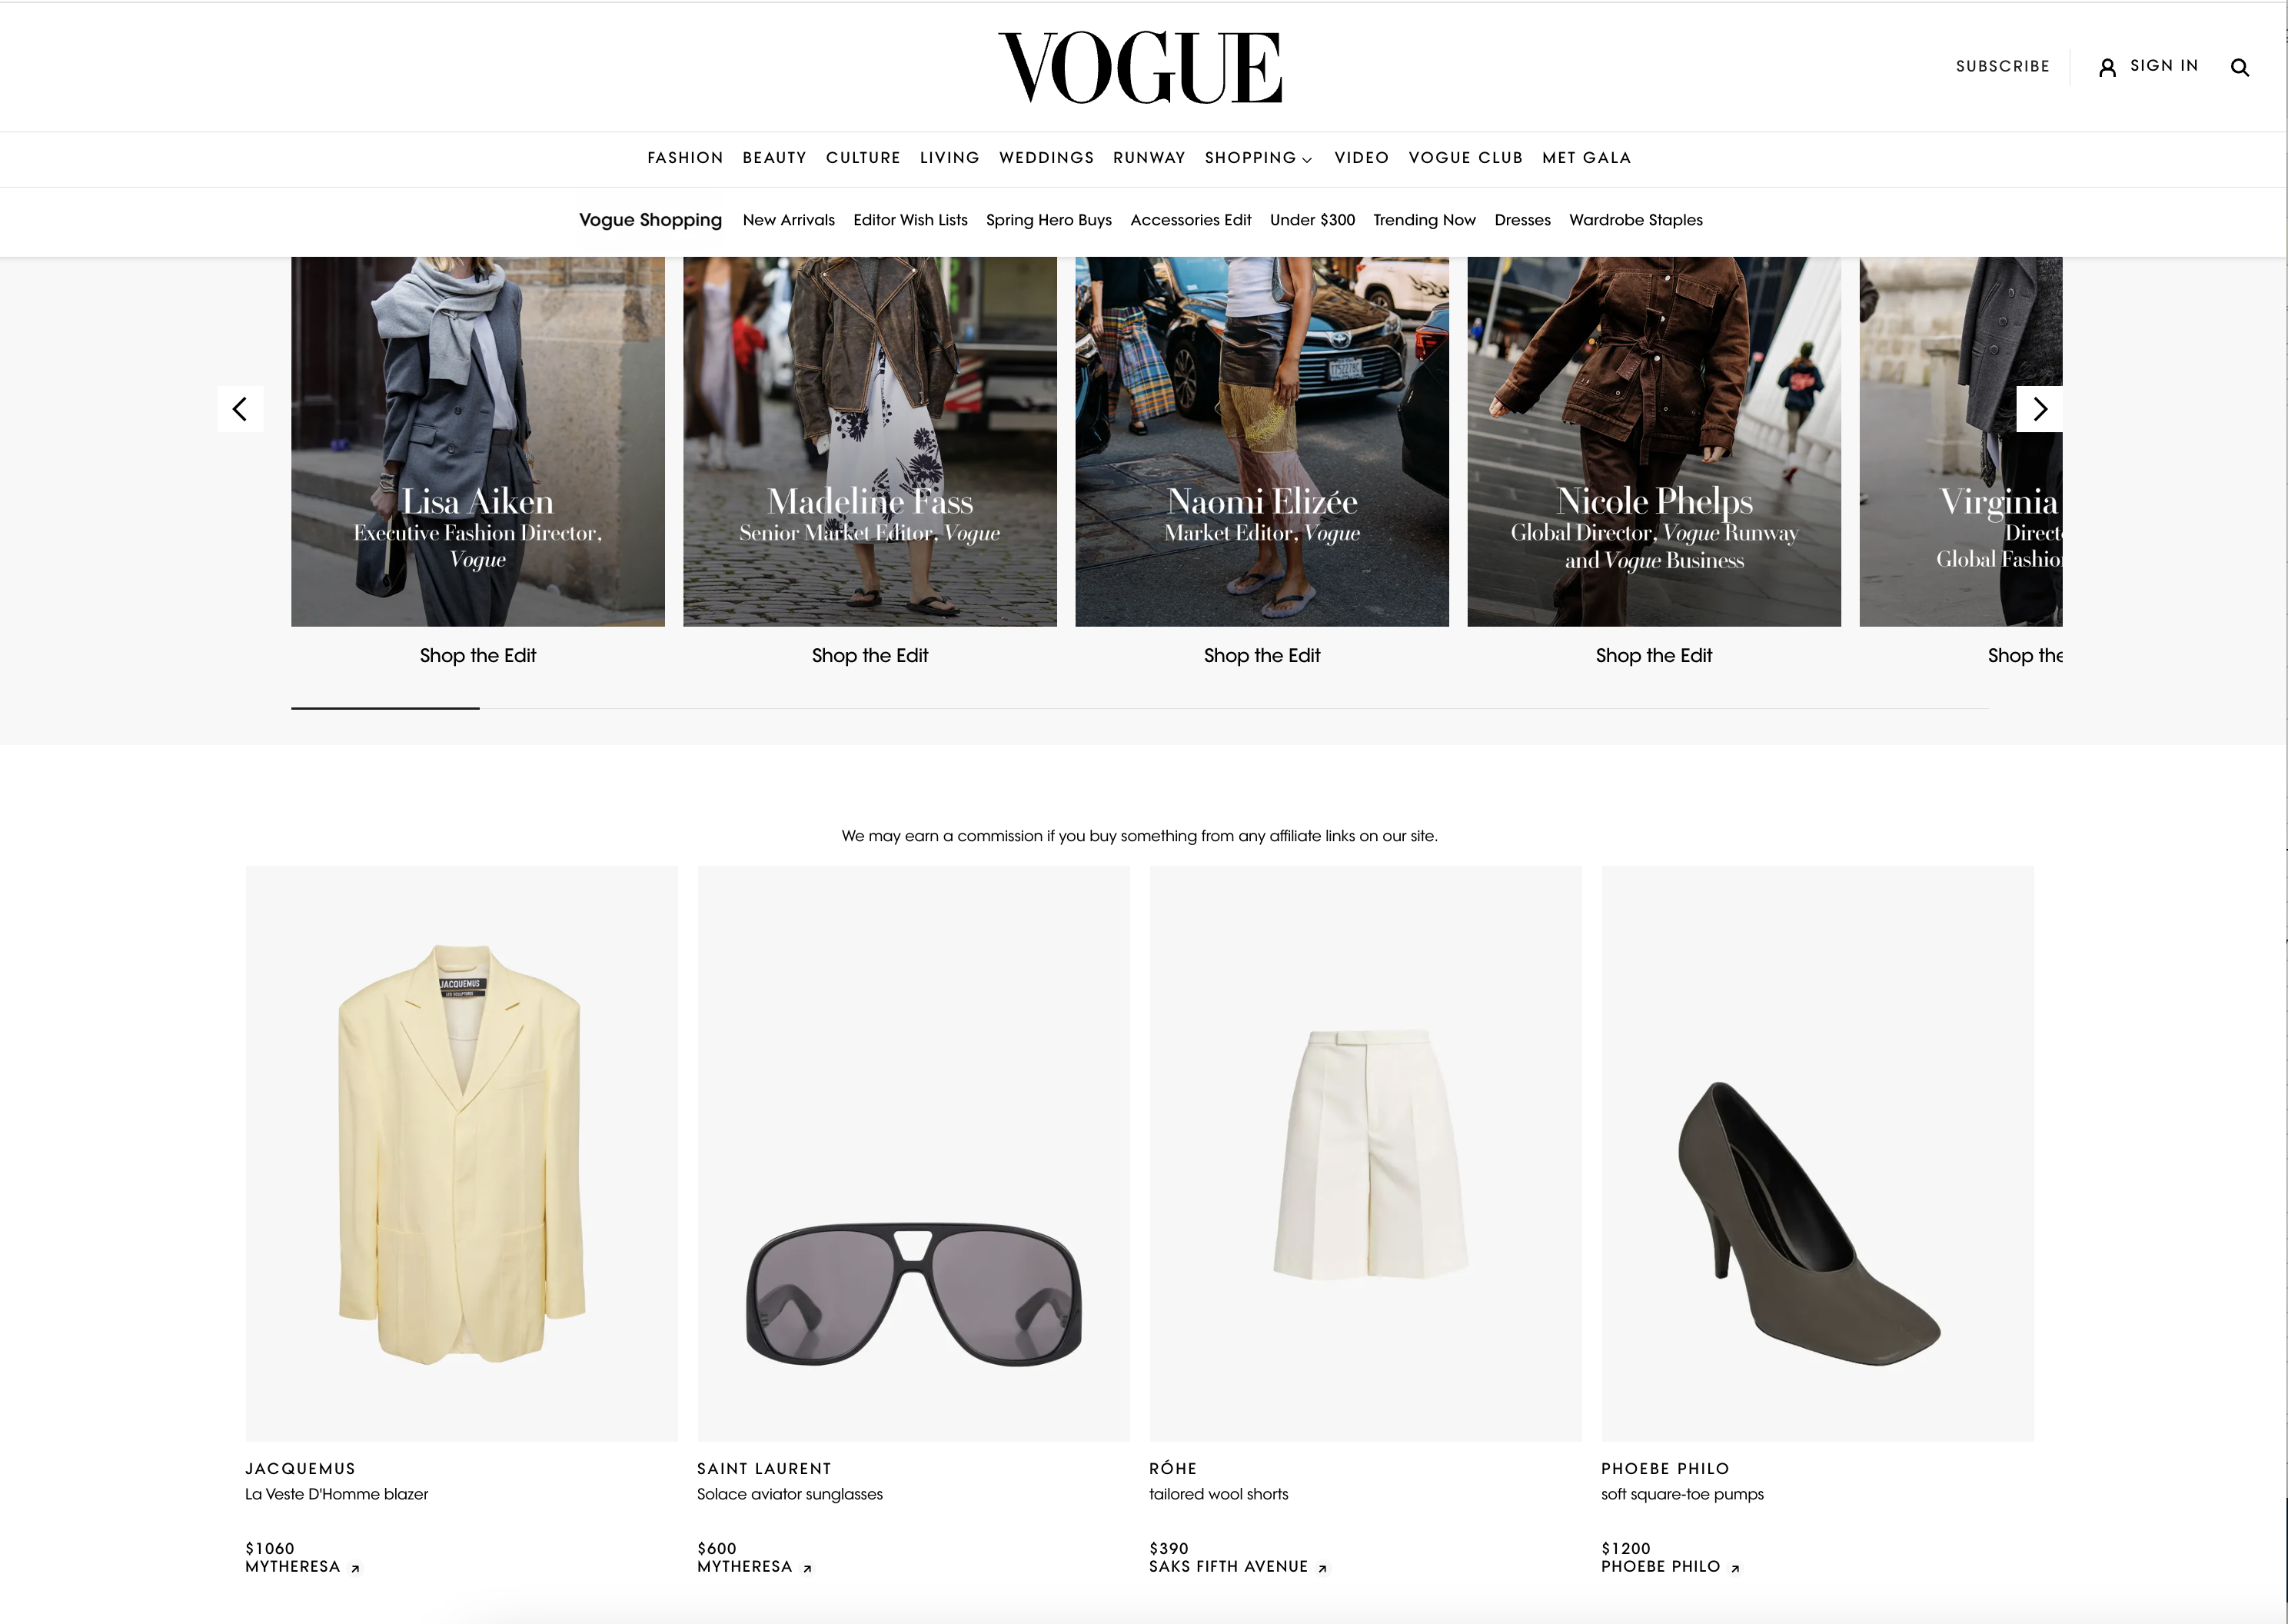Open Nicole Phelps editor photo card
Image resolution: width=2288 pixels, height=1624 pixels.
(x=1653, y=441)
